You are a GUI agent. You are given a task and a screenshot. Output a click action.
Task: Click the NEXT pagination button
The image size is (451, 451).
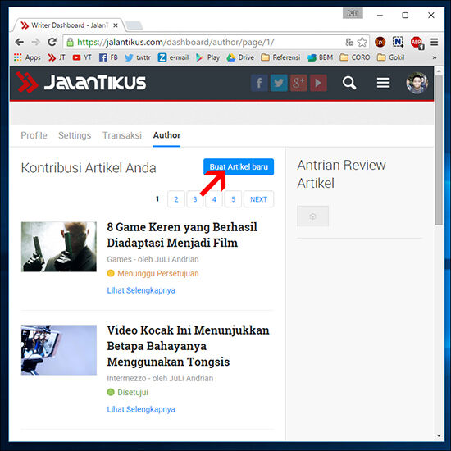(258, 199)
